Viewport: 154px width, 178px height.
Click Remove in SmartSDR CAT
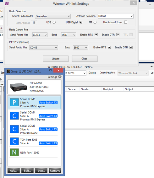55,170
